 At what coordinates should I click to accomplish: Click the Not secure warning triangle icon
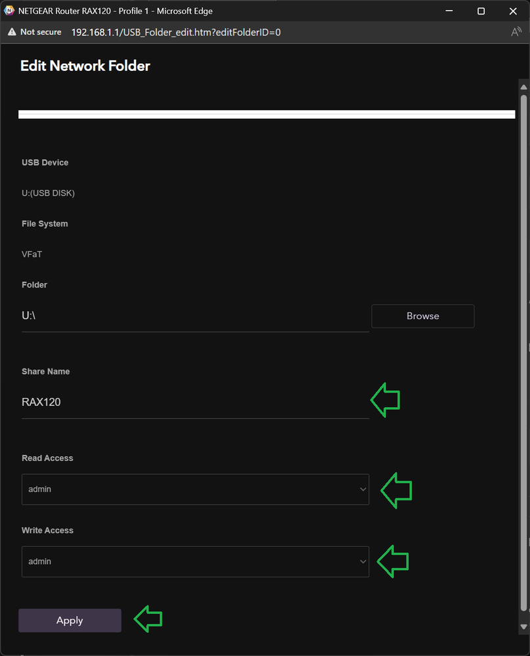click(12, 32)
